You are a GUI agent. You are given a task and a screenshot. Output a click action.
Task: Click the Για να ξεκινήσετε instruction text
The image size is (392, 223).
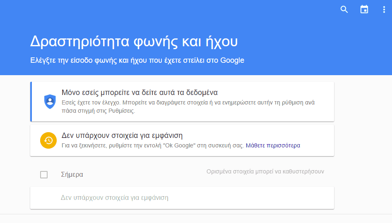(152, 145)
